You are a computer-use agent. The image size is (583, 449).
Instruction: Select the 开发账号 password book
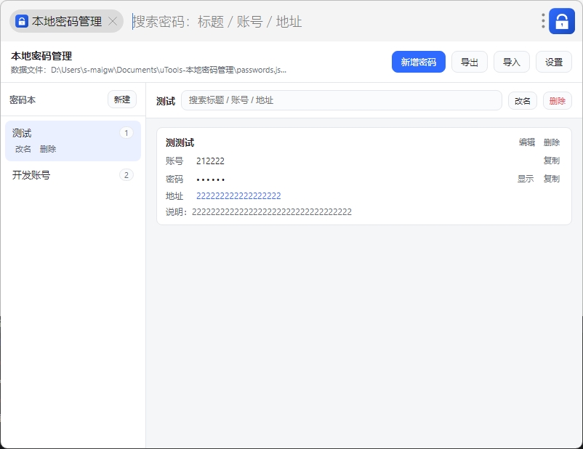[73, 175]
